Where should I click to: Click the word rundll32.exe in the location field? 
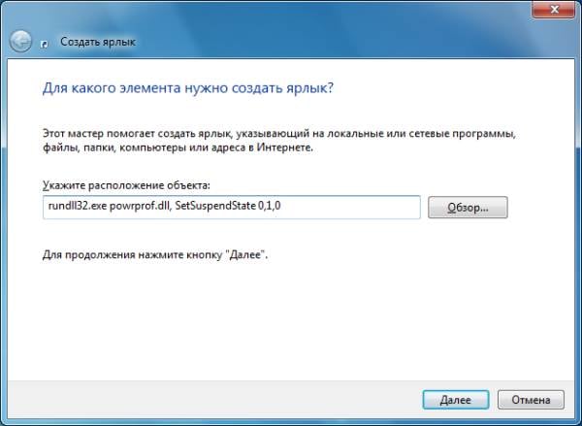[77, 208]
